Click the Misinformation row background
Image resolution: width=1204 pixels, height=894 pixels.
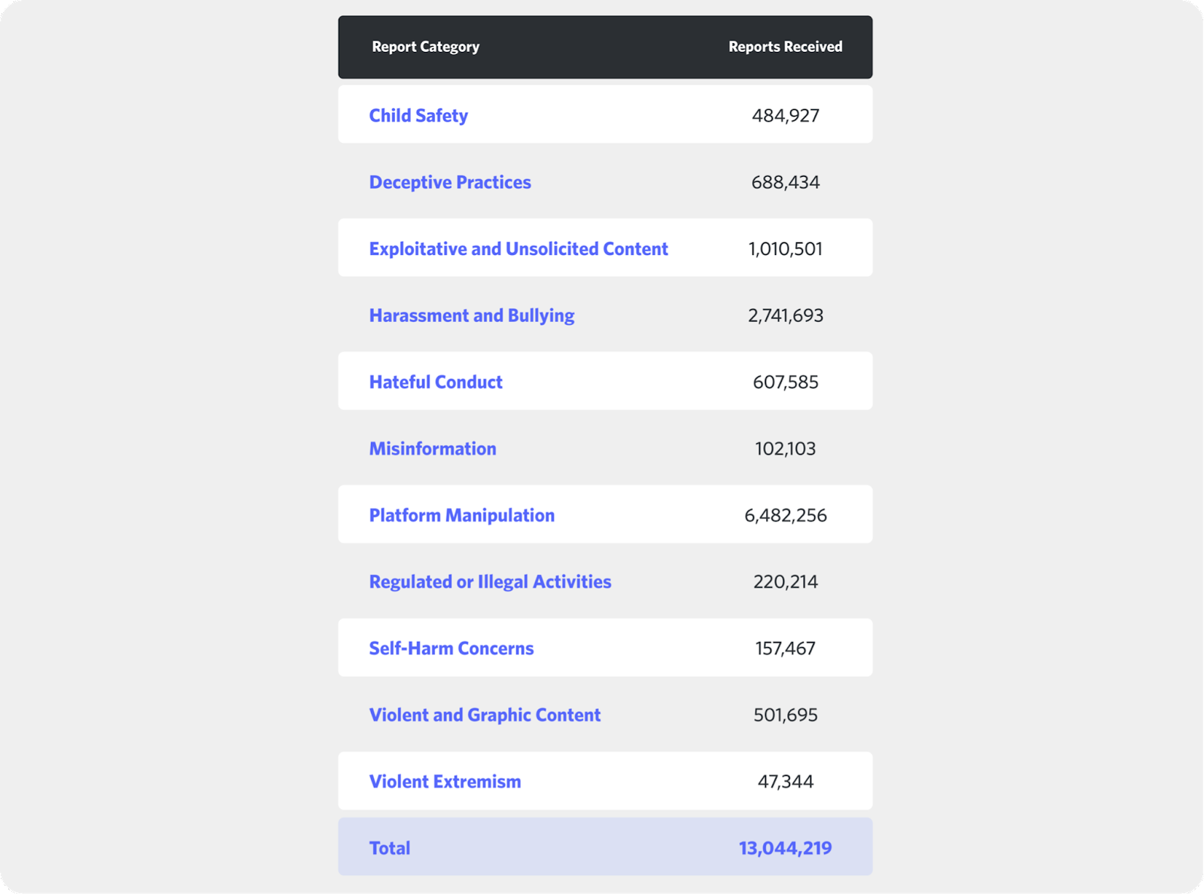640,449
